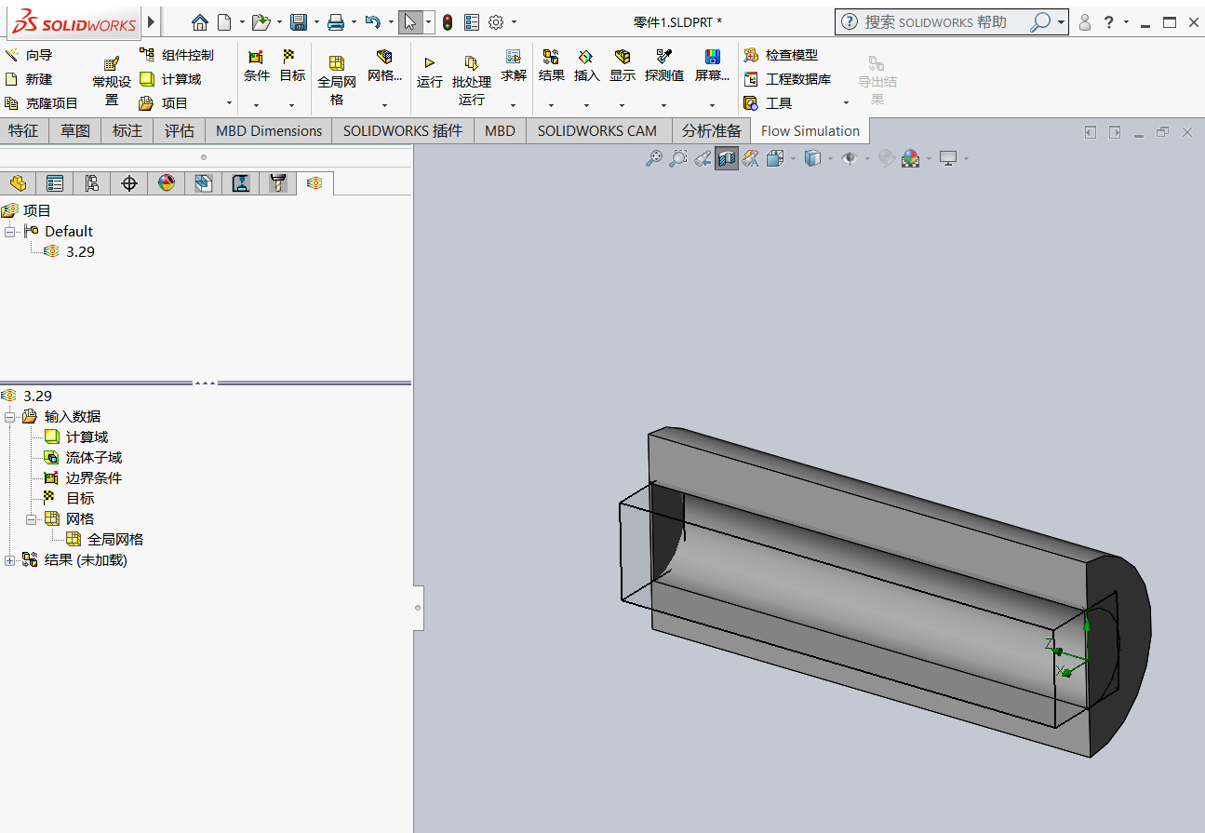Toggle the selection arrow tool active state
The width and height of the screenshot is (1205, 833).
408,21
